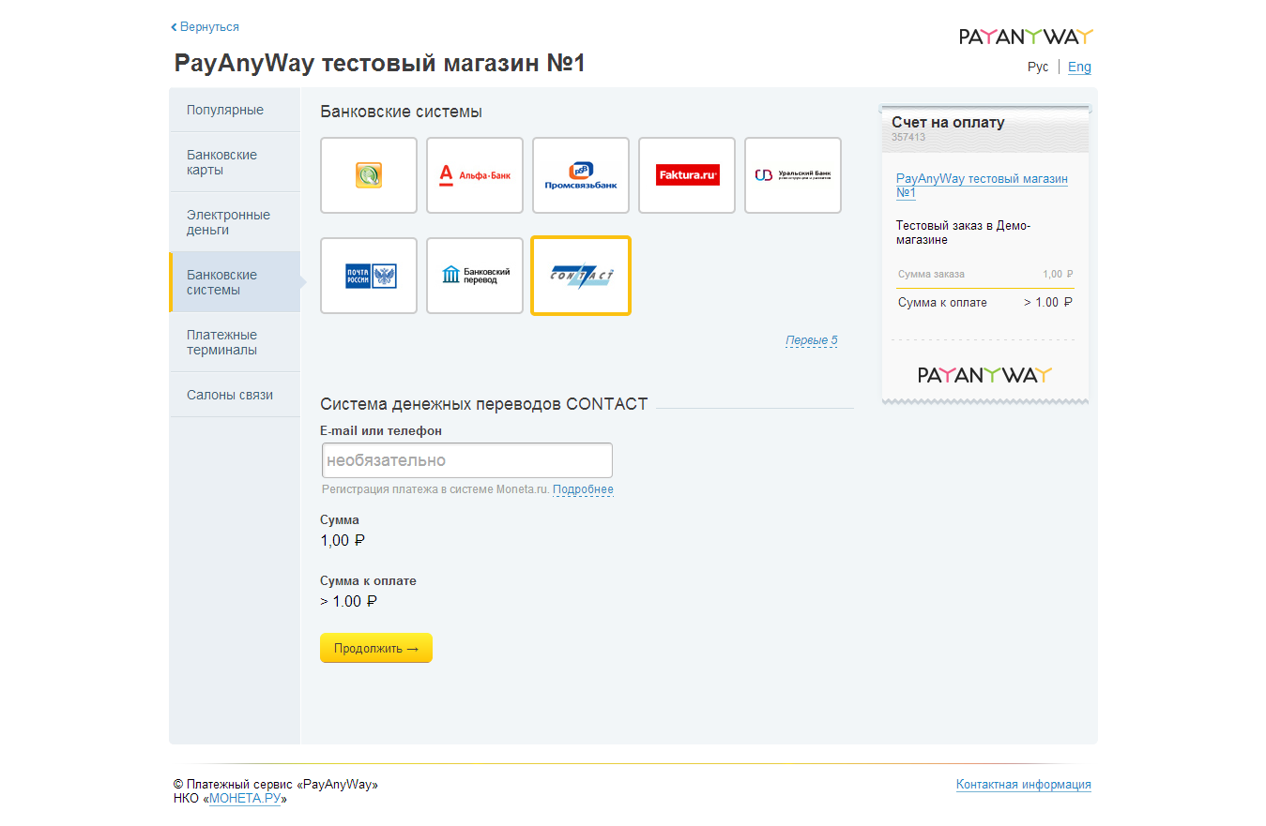Follow the МОНЕТА.РУ footer link
This screenshot has height=826, width=1266.
pyautogui.click(x=245, y=799)
